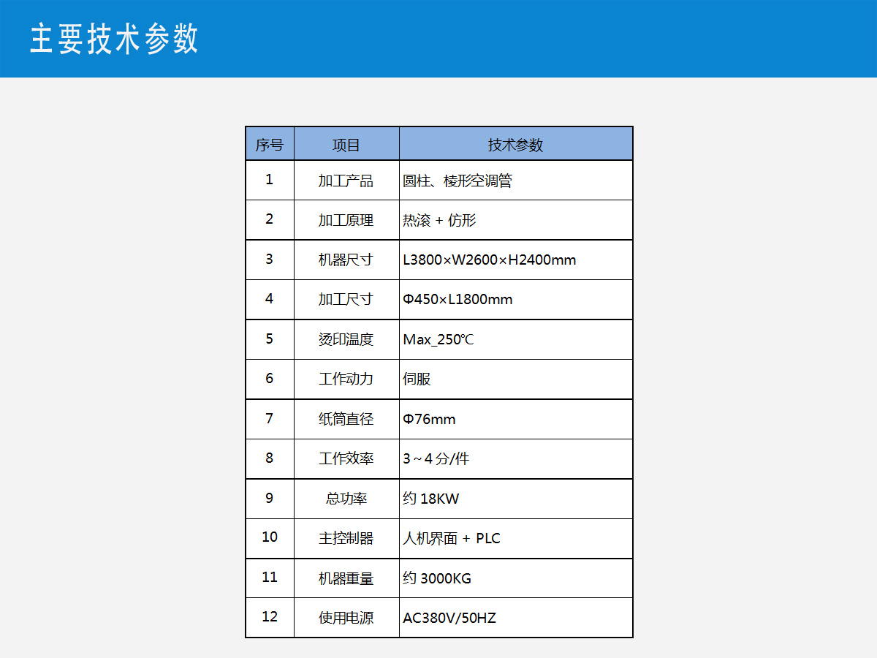Image resolution: width=877 pixels, height=658 pixels.
Task: Click the 圆柱、棱形空调管 value cell
Action: [x=458, y=181]
